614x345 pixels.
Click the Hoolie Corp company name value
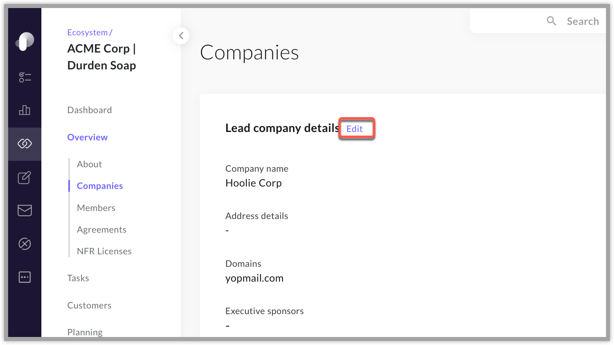coord(254,183)
